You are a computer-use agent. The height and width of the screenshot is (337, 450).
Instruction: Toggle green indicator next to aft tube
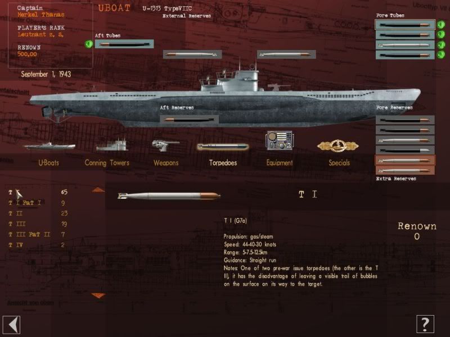[89, 44]
